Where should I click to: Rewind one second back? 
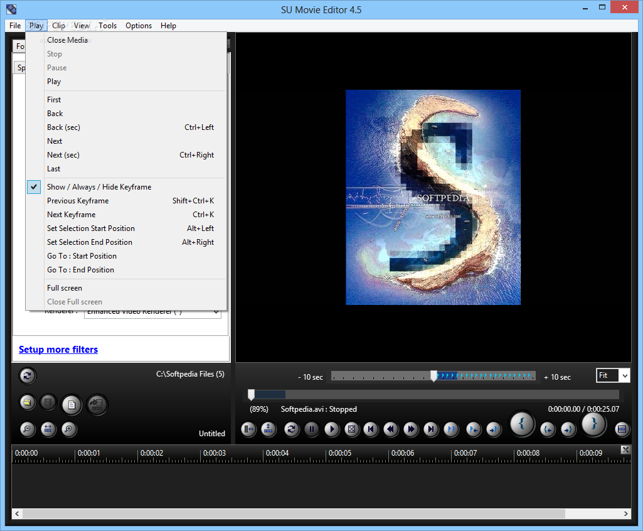point(391,429)
